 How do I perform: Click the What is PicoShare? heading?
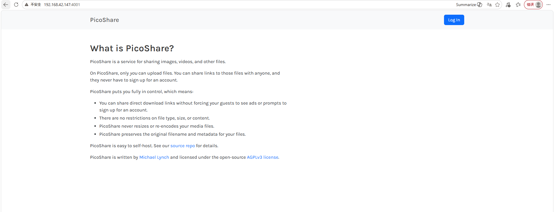pyautogui.click(x=132, y=48)
